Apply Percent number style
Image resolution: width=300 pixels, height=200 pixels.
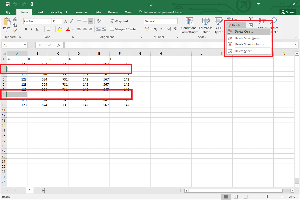click(155, 29)
